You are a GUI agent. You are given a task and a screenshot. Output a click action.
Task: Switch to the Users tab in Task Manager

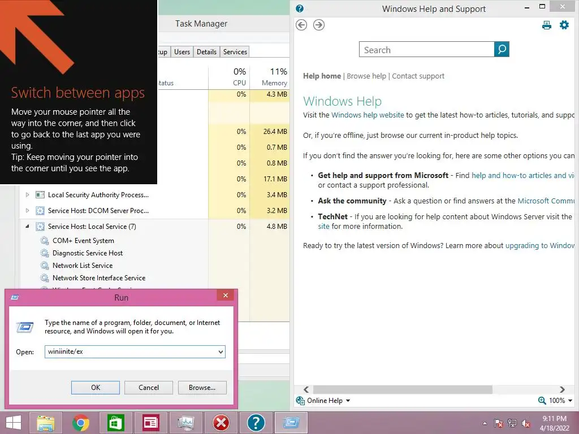182,51
